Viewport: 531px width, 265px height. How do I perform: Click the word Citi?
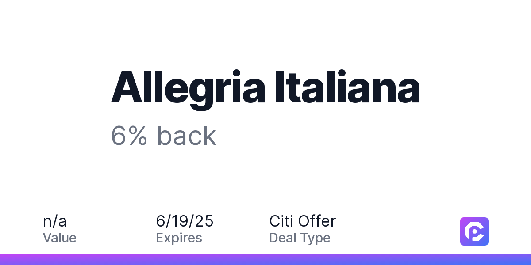281,221
